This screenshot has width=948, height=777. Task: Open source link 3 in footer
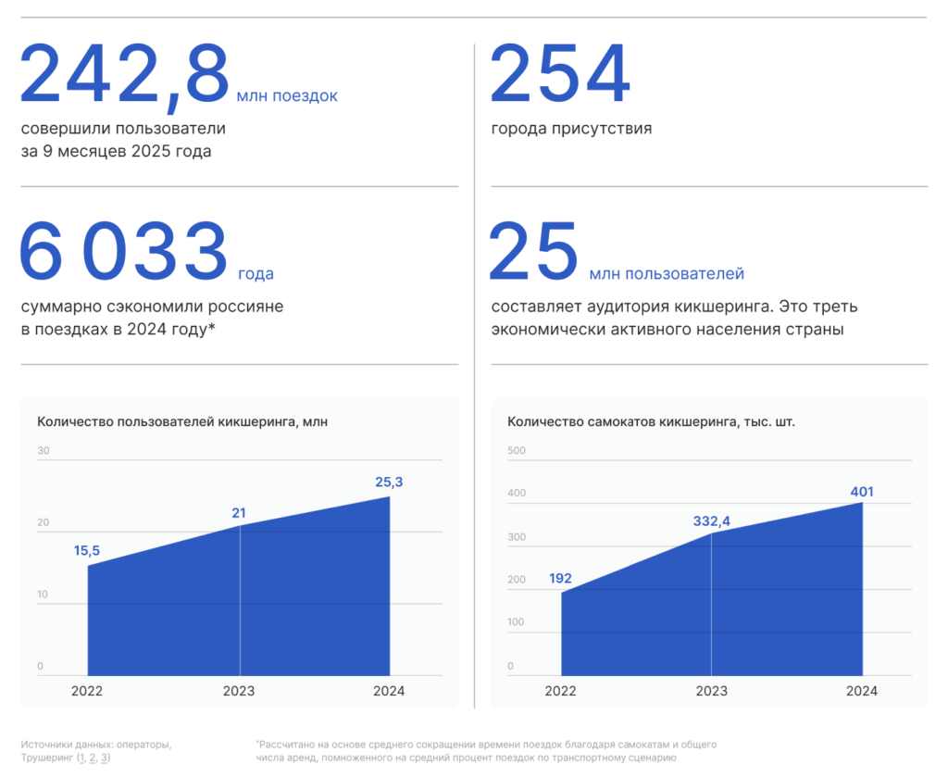click(x=104, y=758)
